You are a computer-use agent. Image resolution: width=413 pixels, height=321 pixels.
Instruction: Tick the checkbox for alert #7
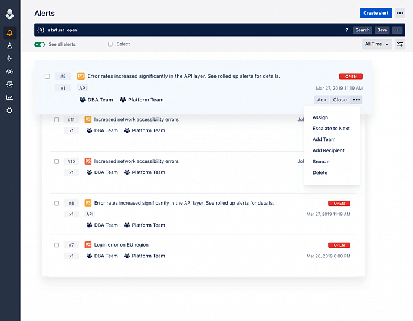pos(57,245)
